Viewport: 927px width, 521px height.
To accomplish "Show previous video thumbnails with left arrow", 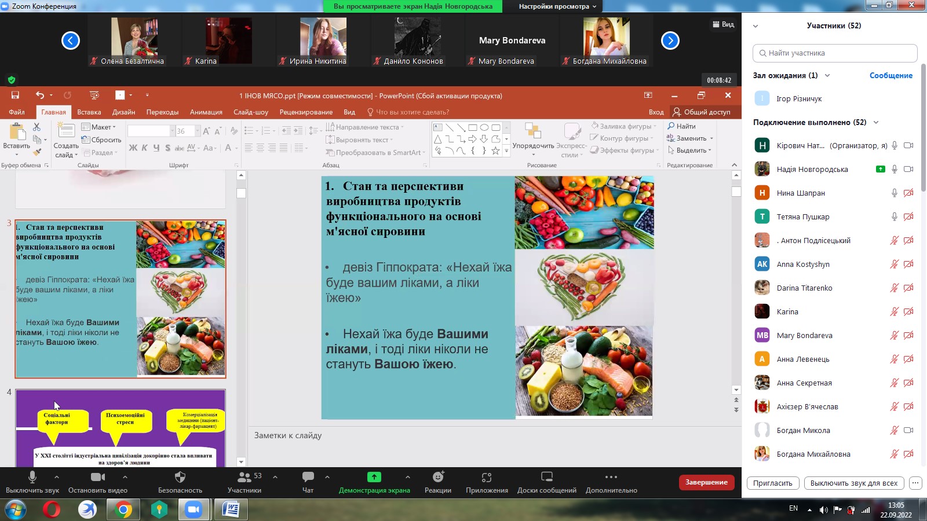I will point(71,41).
